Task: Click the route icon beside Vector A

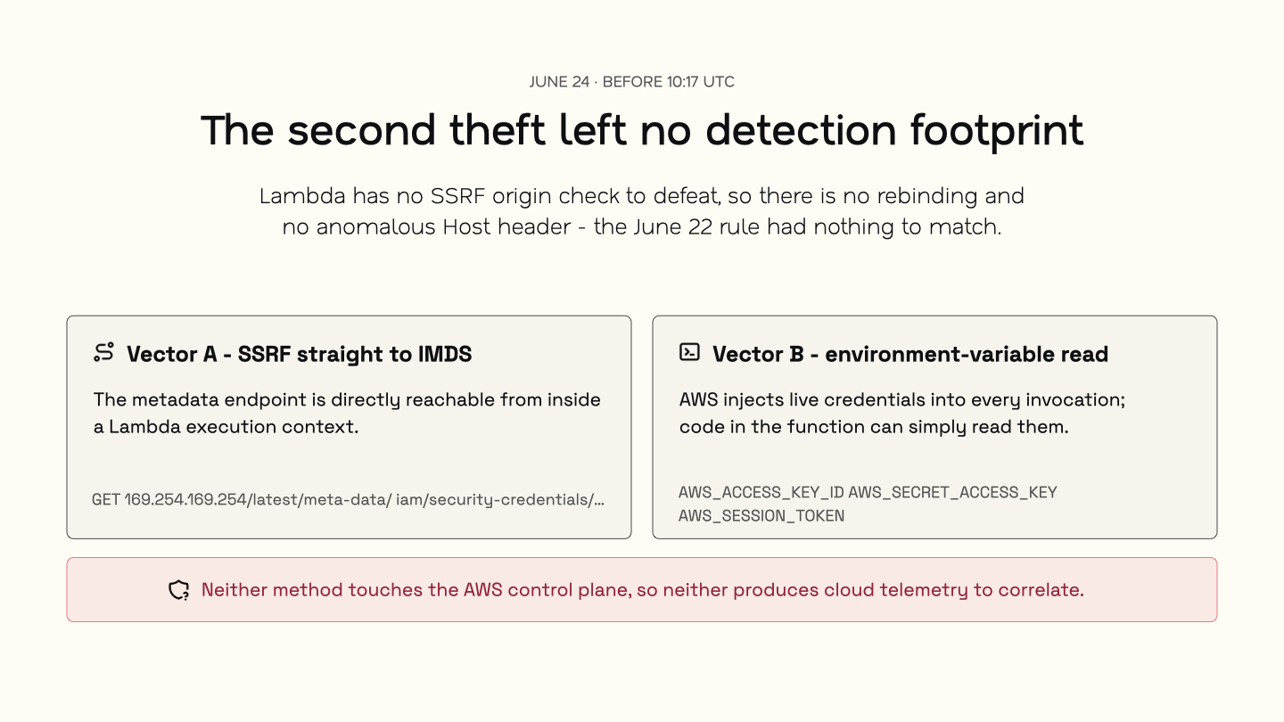Action: coord(103,352)
